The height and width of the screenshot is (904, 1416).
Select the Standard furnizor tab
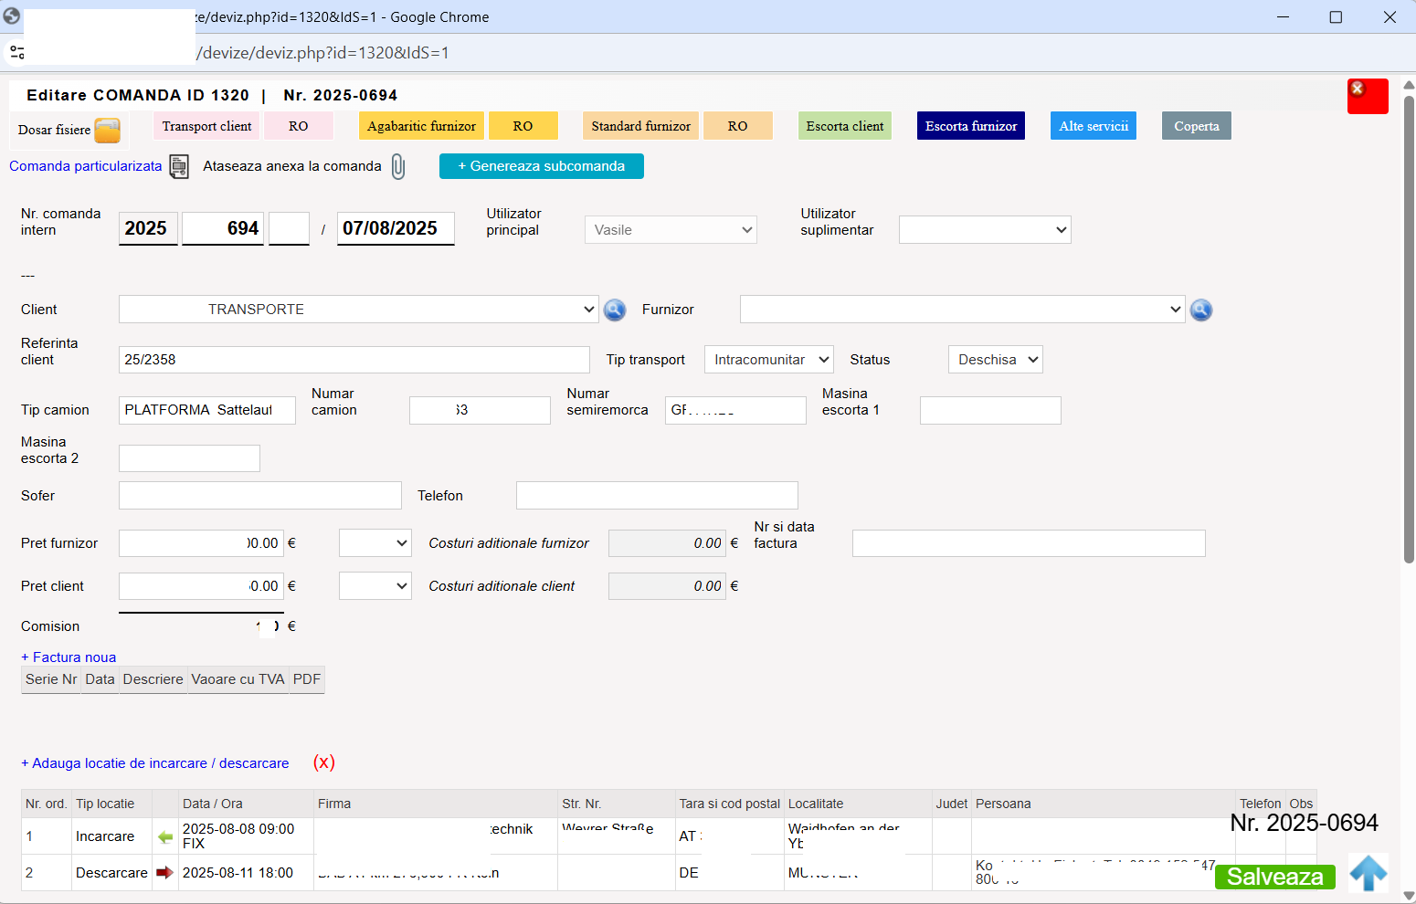(x=640, y=126)
